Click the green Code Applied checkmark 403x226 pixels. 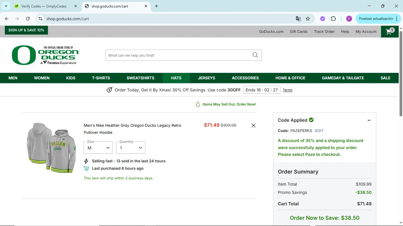(x=311, y=120)
